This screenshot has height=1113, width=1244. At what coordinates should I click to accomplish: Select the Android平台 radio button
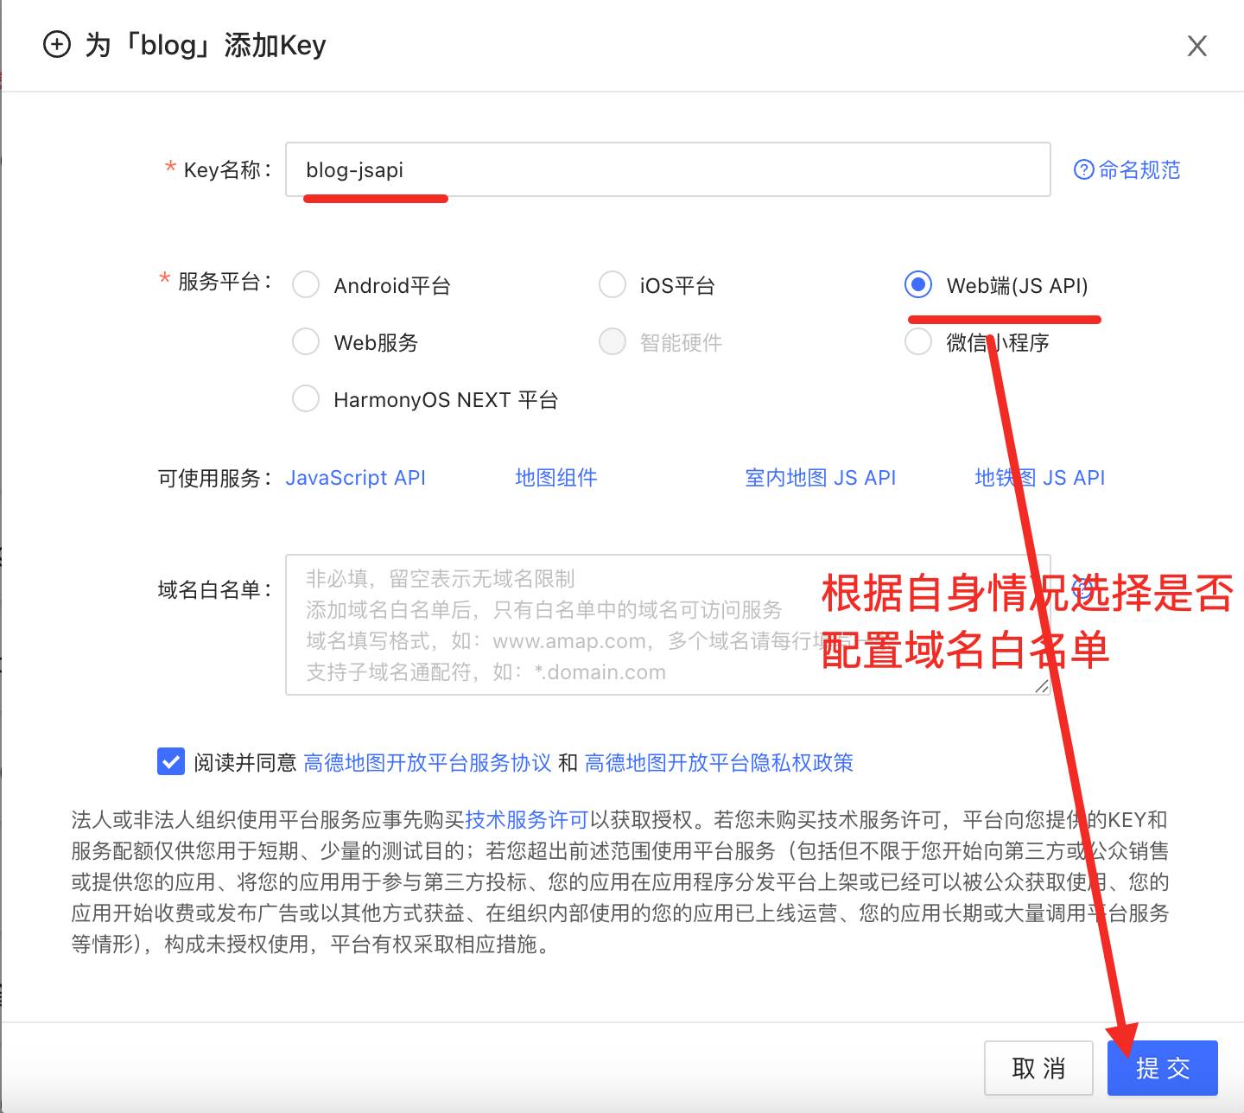click(x=306, y=285)
